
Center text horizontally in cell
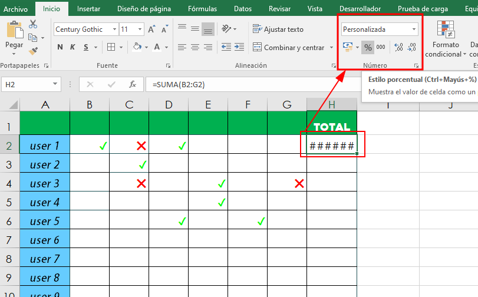[195, 47]
